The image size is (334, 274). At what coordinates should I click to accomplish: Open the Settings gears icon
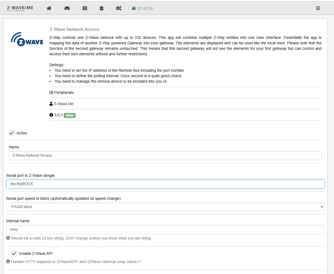119,8
